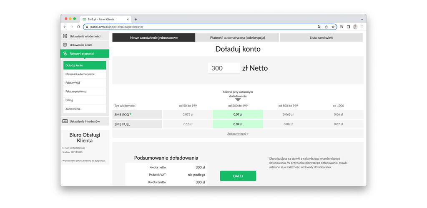Screen dimensions: 427x208
Task: Click the gear icon beside Ustawienia konta
Action: [65, 45]
